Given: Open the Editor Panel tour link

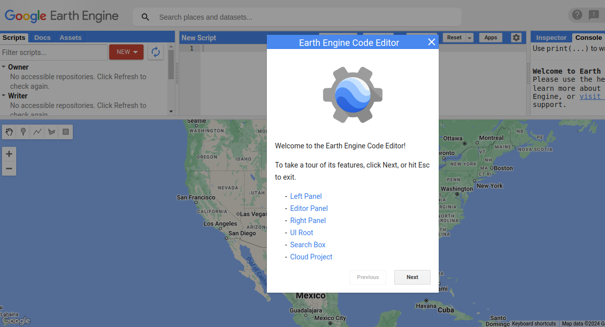Looking at the screenshot, I should pyautogui.click(x=309, y=208).
